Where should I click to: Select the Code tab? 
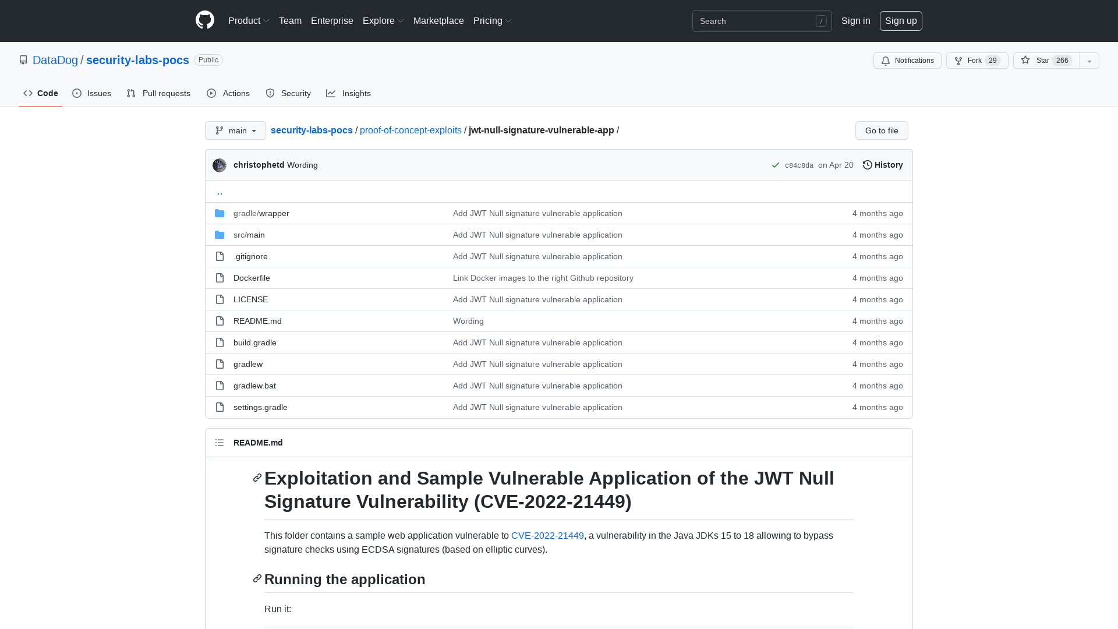pyautogui.click(x=41, y=93)
